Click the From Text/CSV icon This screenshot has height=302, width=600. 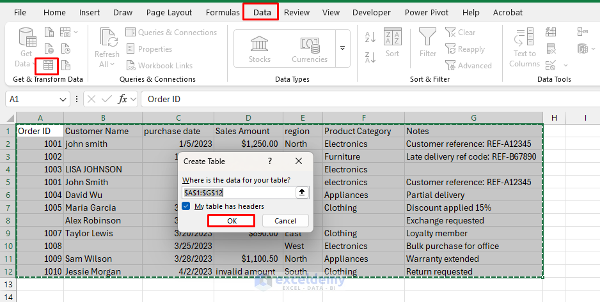49,32
